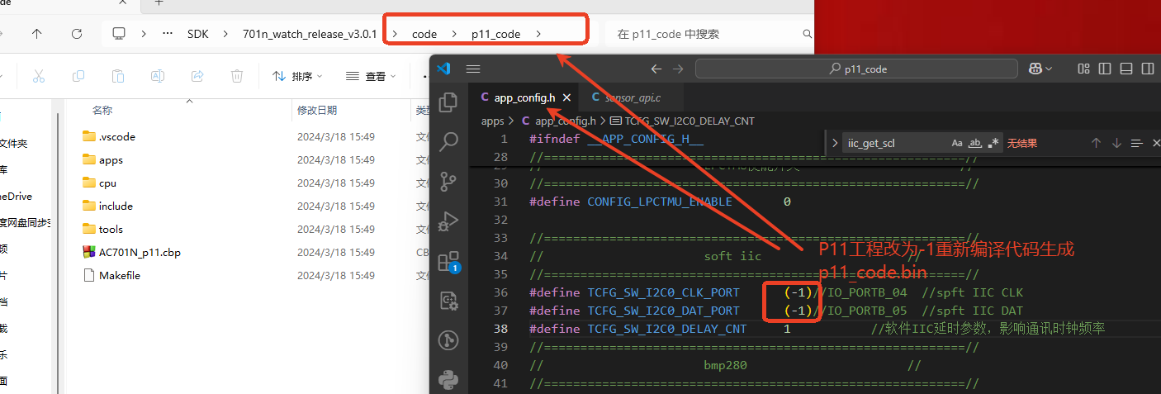Click p11_code segment in the address bar
1161x394 pixels.
coord(495,34)
